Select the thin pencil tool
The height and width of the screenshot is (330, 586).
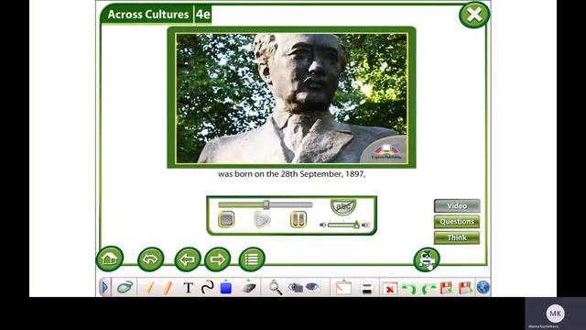[150, 287]
